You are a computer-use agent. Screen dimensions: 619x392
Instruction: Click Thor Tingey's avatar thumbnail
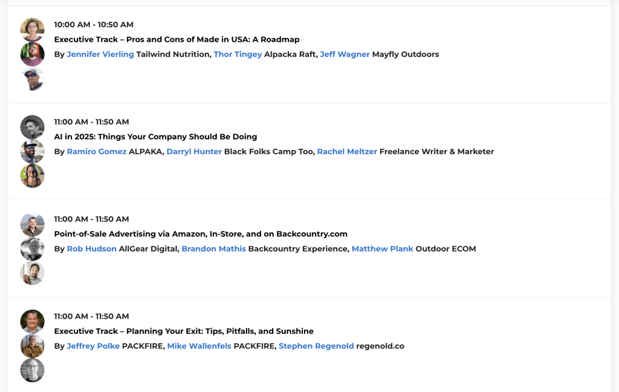click(32, 54)
